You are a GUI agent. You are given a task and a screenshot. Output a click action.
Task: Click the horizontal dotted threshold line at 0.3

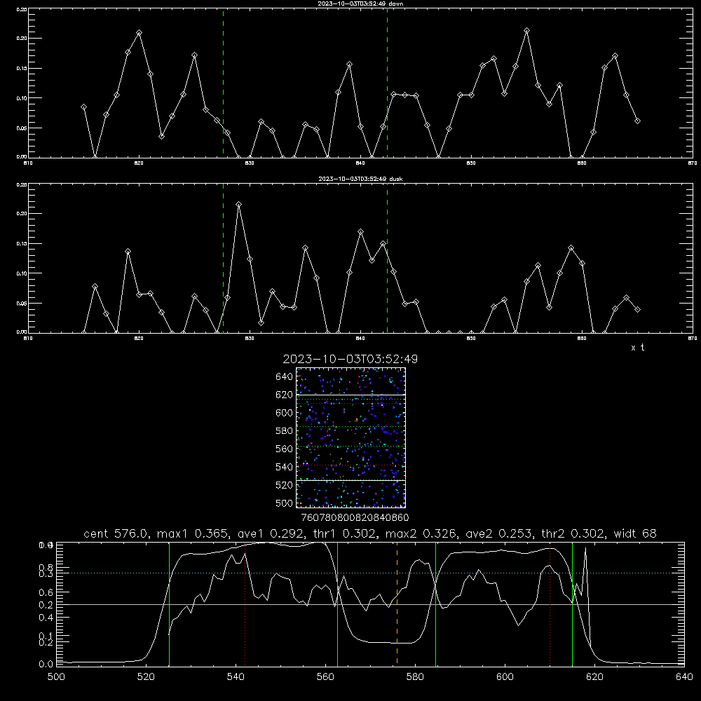tap(370, 573)
